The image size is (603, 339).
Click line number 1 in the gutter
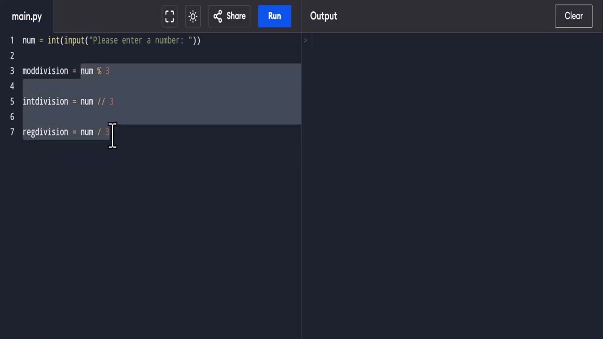click(12, 40)
